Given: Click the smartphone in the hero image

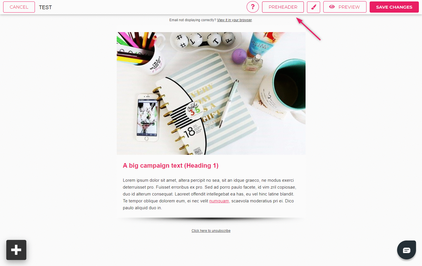Looking at the screenshot, I should point(147,118).
